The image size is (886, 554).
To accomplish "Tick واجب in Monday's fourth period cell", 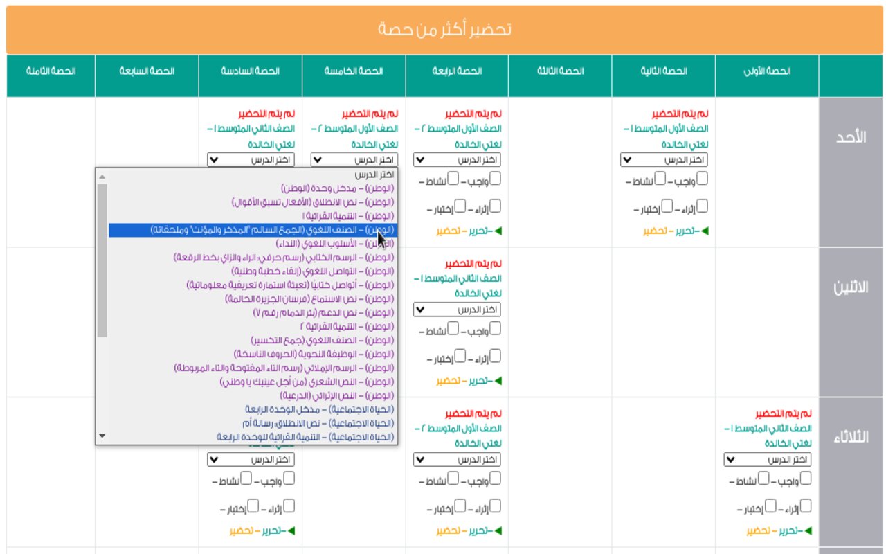I will [x=495, y=329].
